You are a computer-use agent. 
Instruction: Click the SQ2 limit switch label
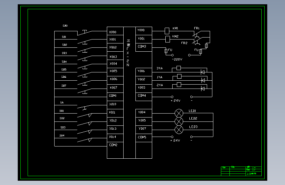[x=62, y=119]
